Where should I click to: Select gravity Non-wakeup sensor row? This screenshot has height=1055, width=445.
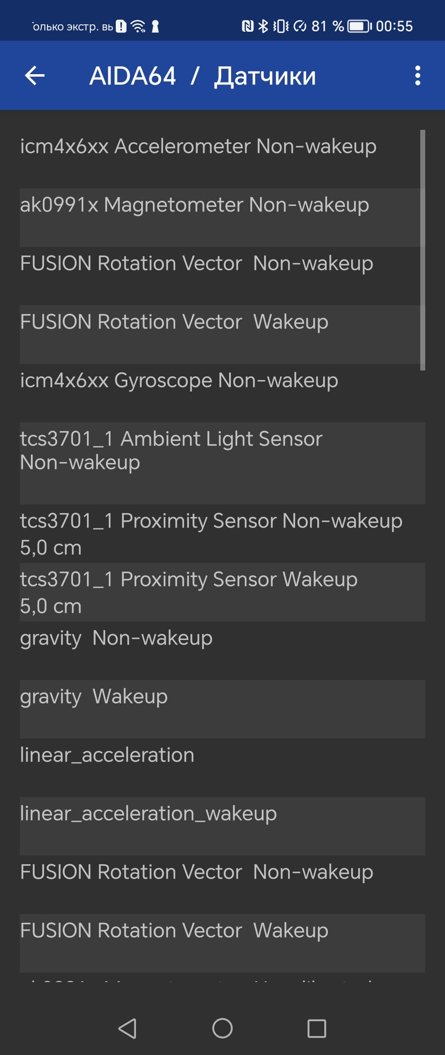click(116, 639)
